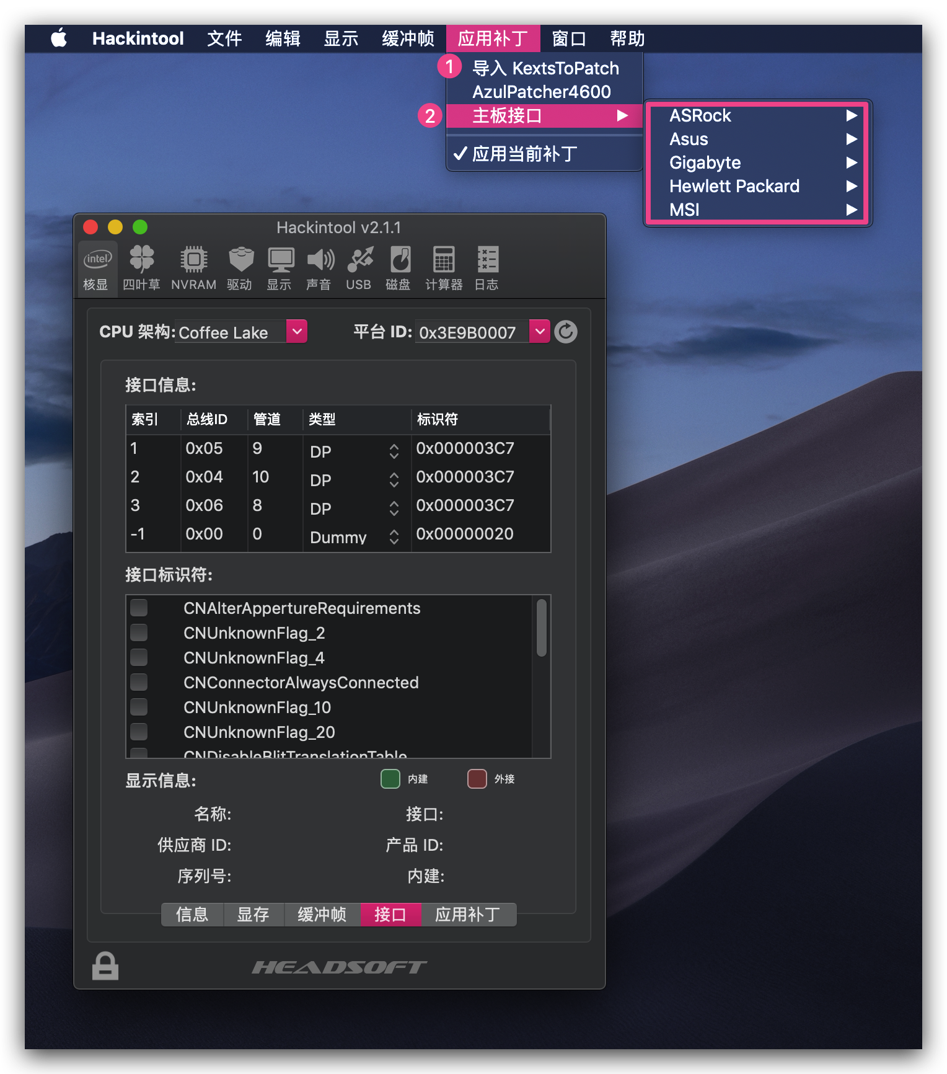This screenshot has height=1074, width=947.
Task: Toggle CNUnknownFlag_4 checkbox
Action: coord(139,657)
